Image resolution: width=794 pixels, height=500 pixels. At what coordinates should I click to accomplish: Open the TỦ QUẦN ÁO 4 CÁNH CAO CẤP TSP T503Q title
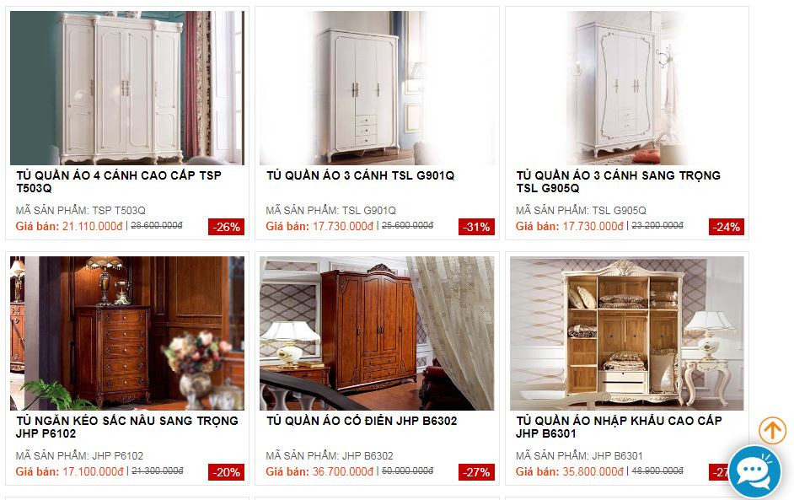119,182
